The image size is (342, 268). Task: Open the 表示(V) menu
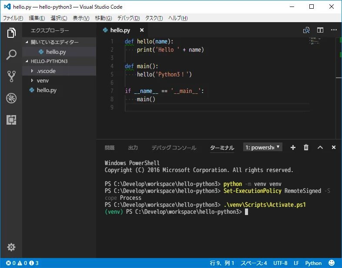(x=81, y=18)
